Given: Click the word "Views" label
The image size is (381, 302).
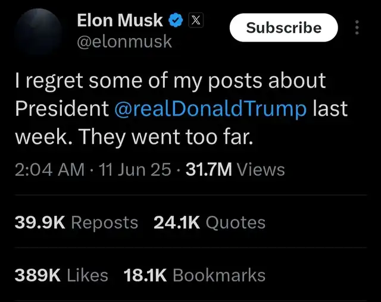Looking at the screenshot, I should pyautogui.click(x=261, y=169).
